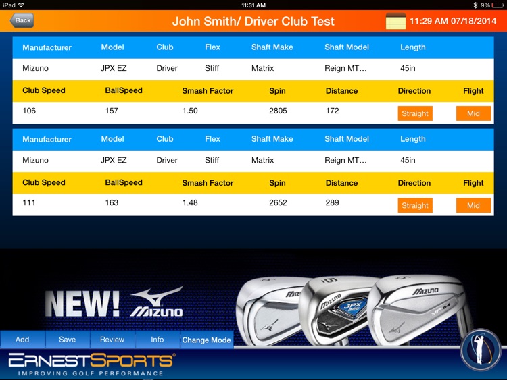Click the second Shaft Model column header

tap(347, 139)
